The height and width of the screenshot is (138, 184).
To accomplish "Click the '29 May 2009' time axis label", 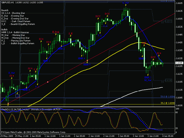I will (7, 136).
